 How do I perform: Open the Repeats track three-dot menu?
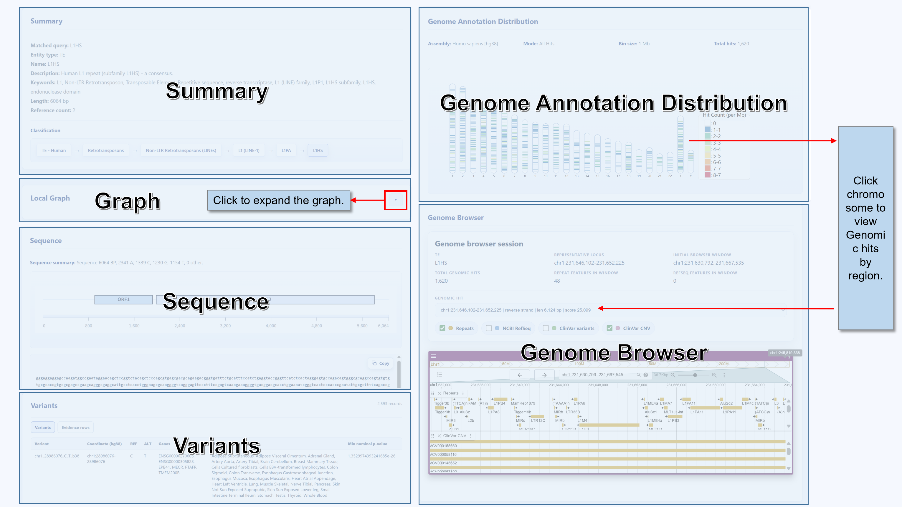pyautogui.click(x=463, y=393)
